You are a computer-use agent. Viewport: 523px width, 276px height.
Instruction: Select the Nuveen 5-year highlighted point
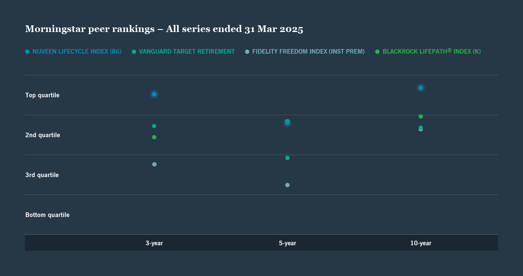287,123
